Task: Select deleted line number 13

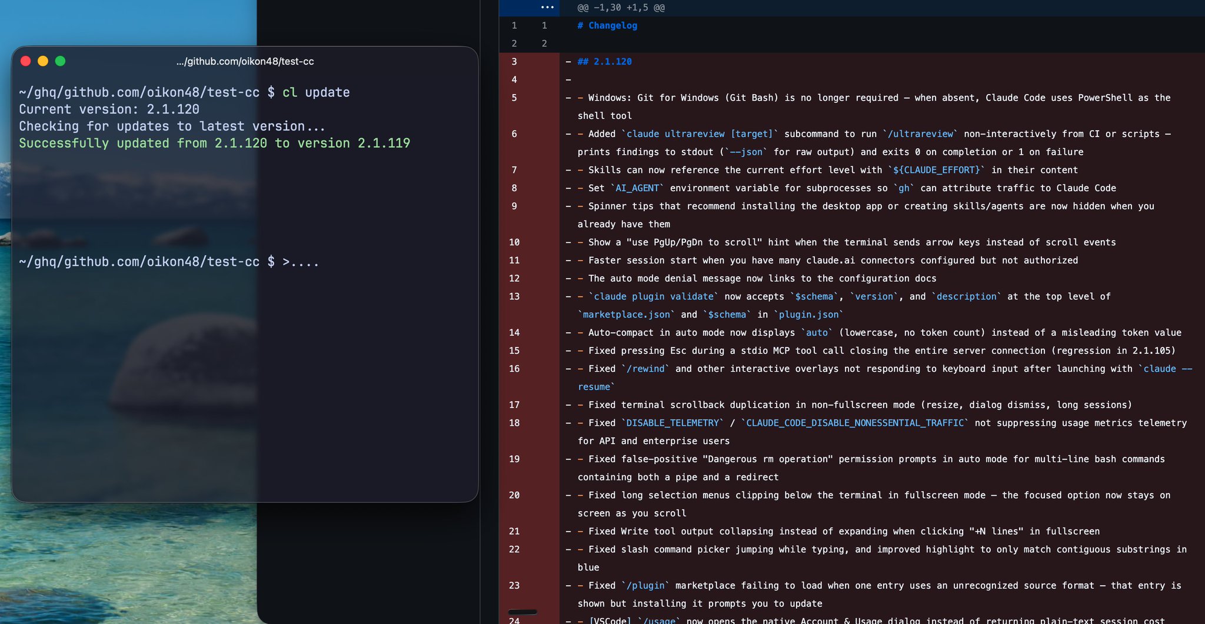Action: (514, 296)
